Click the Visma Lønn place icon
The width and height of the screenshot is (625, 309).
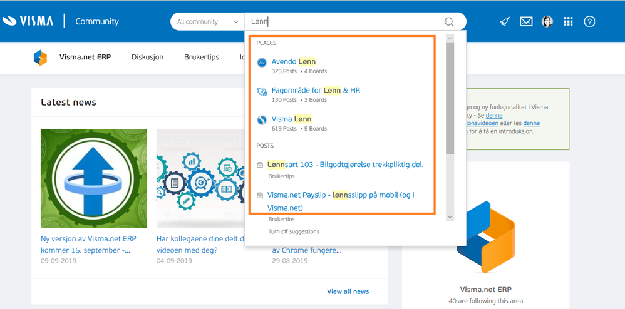point(262,120)
